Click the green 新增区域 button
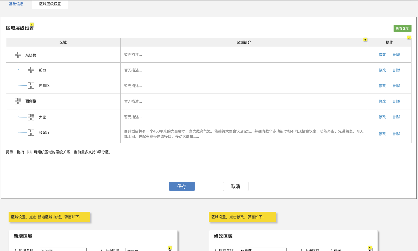The height and width of the screenshot is (251, 418). click(x=402, y=28)
